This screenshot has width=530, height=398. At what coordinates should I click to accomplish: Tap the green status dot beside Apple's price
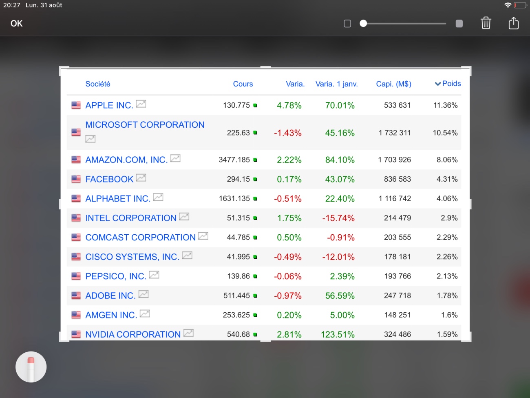point(255,105)
